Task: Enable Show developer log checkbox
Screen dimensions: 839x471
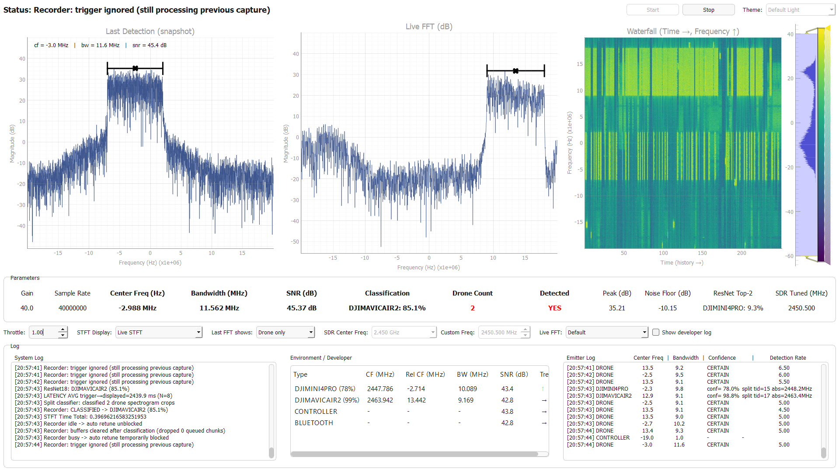Action: tap(656, 332)
